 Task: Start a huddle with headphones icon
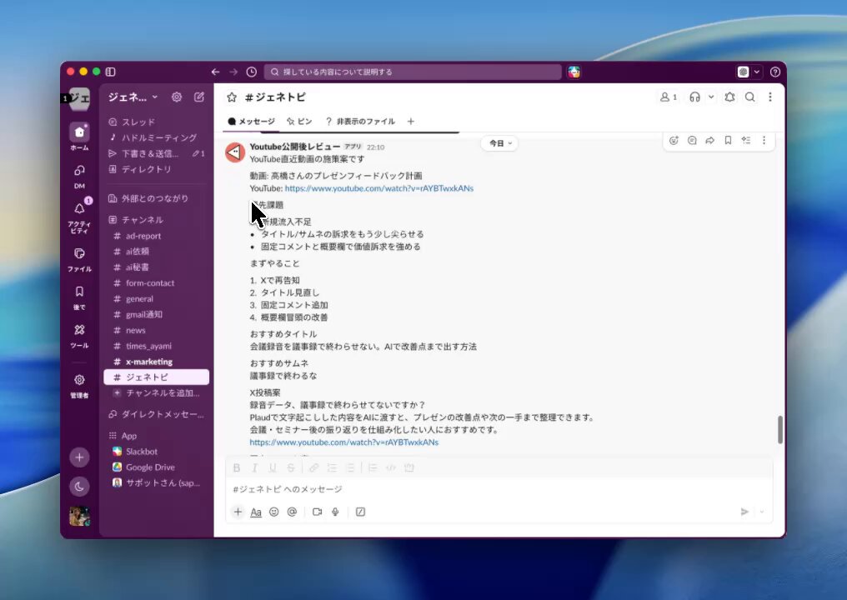[x=694, y=97]
